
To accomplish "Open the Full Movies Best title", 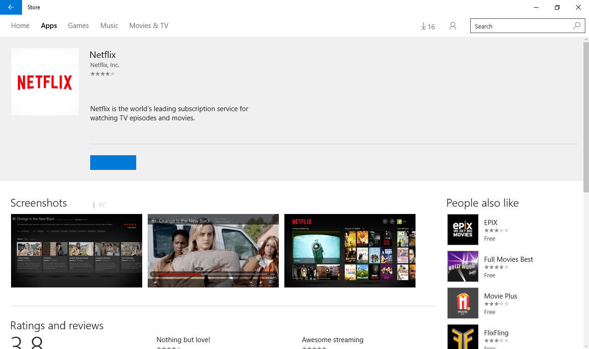I will click(508, 259).
